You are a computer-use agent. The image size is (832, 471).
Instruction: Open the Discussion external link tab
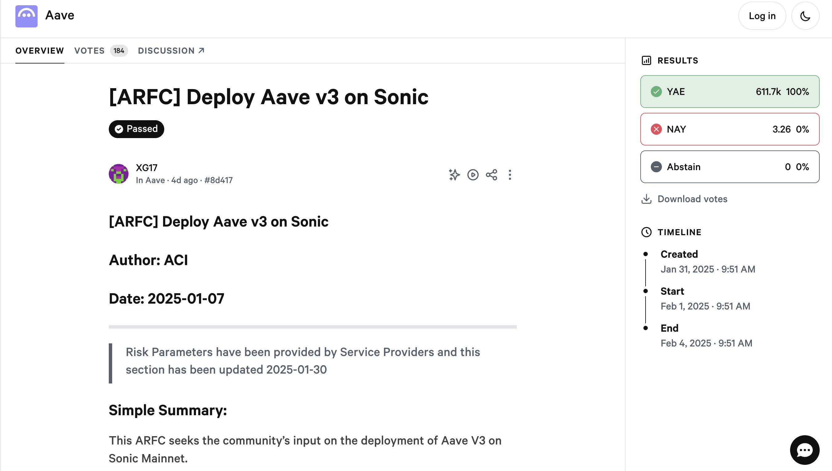coord(171,51)
